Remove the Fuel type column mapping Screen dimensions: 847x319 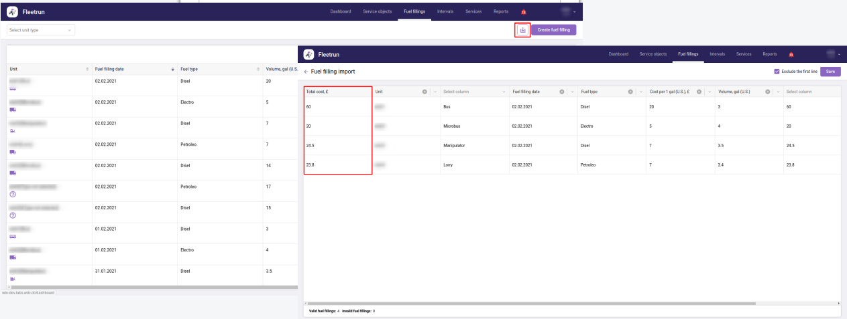630,92
